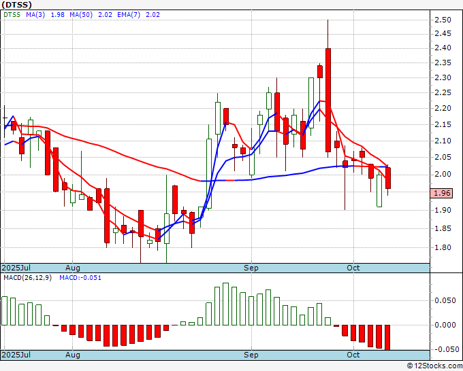Click the 0.050 MACD axis label
The height and width of the screenshot is (371, 463).
pyautogui.click(x=445, y=300)
